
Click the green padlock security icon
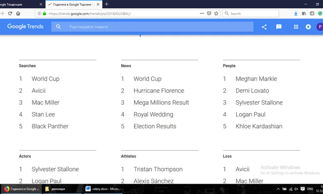(x=44, y=14)
